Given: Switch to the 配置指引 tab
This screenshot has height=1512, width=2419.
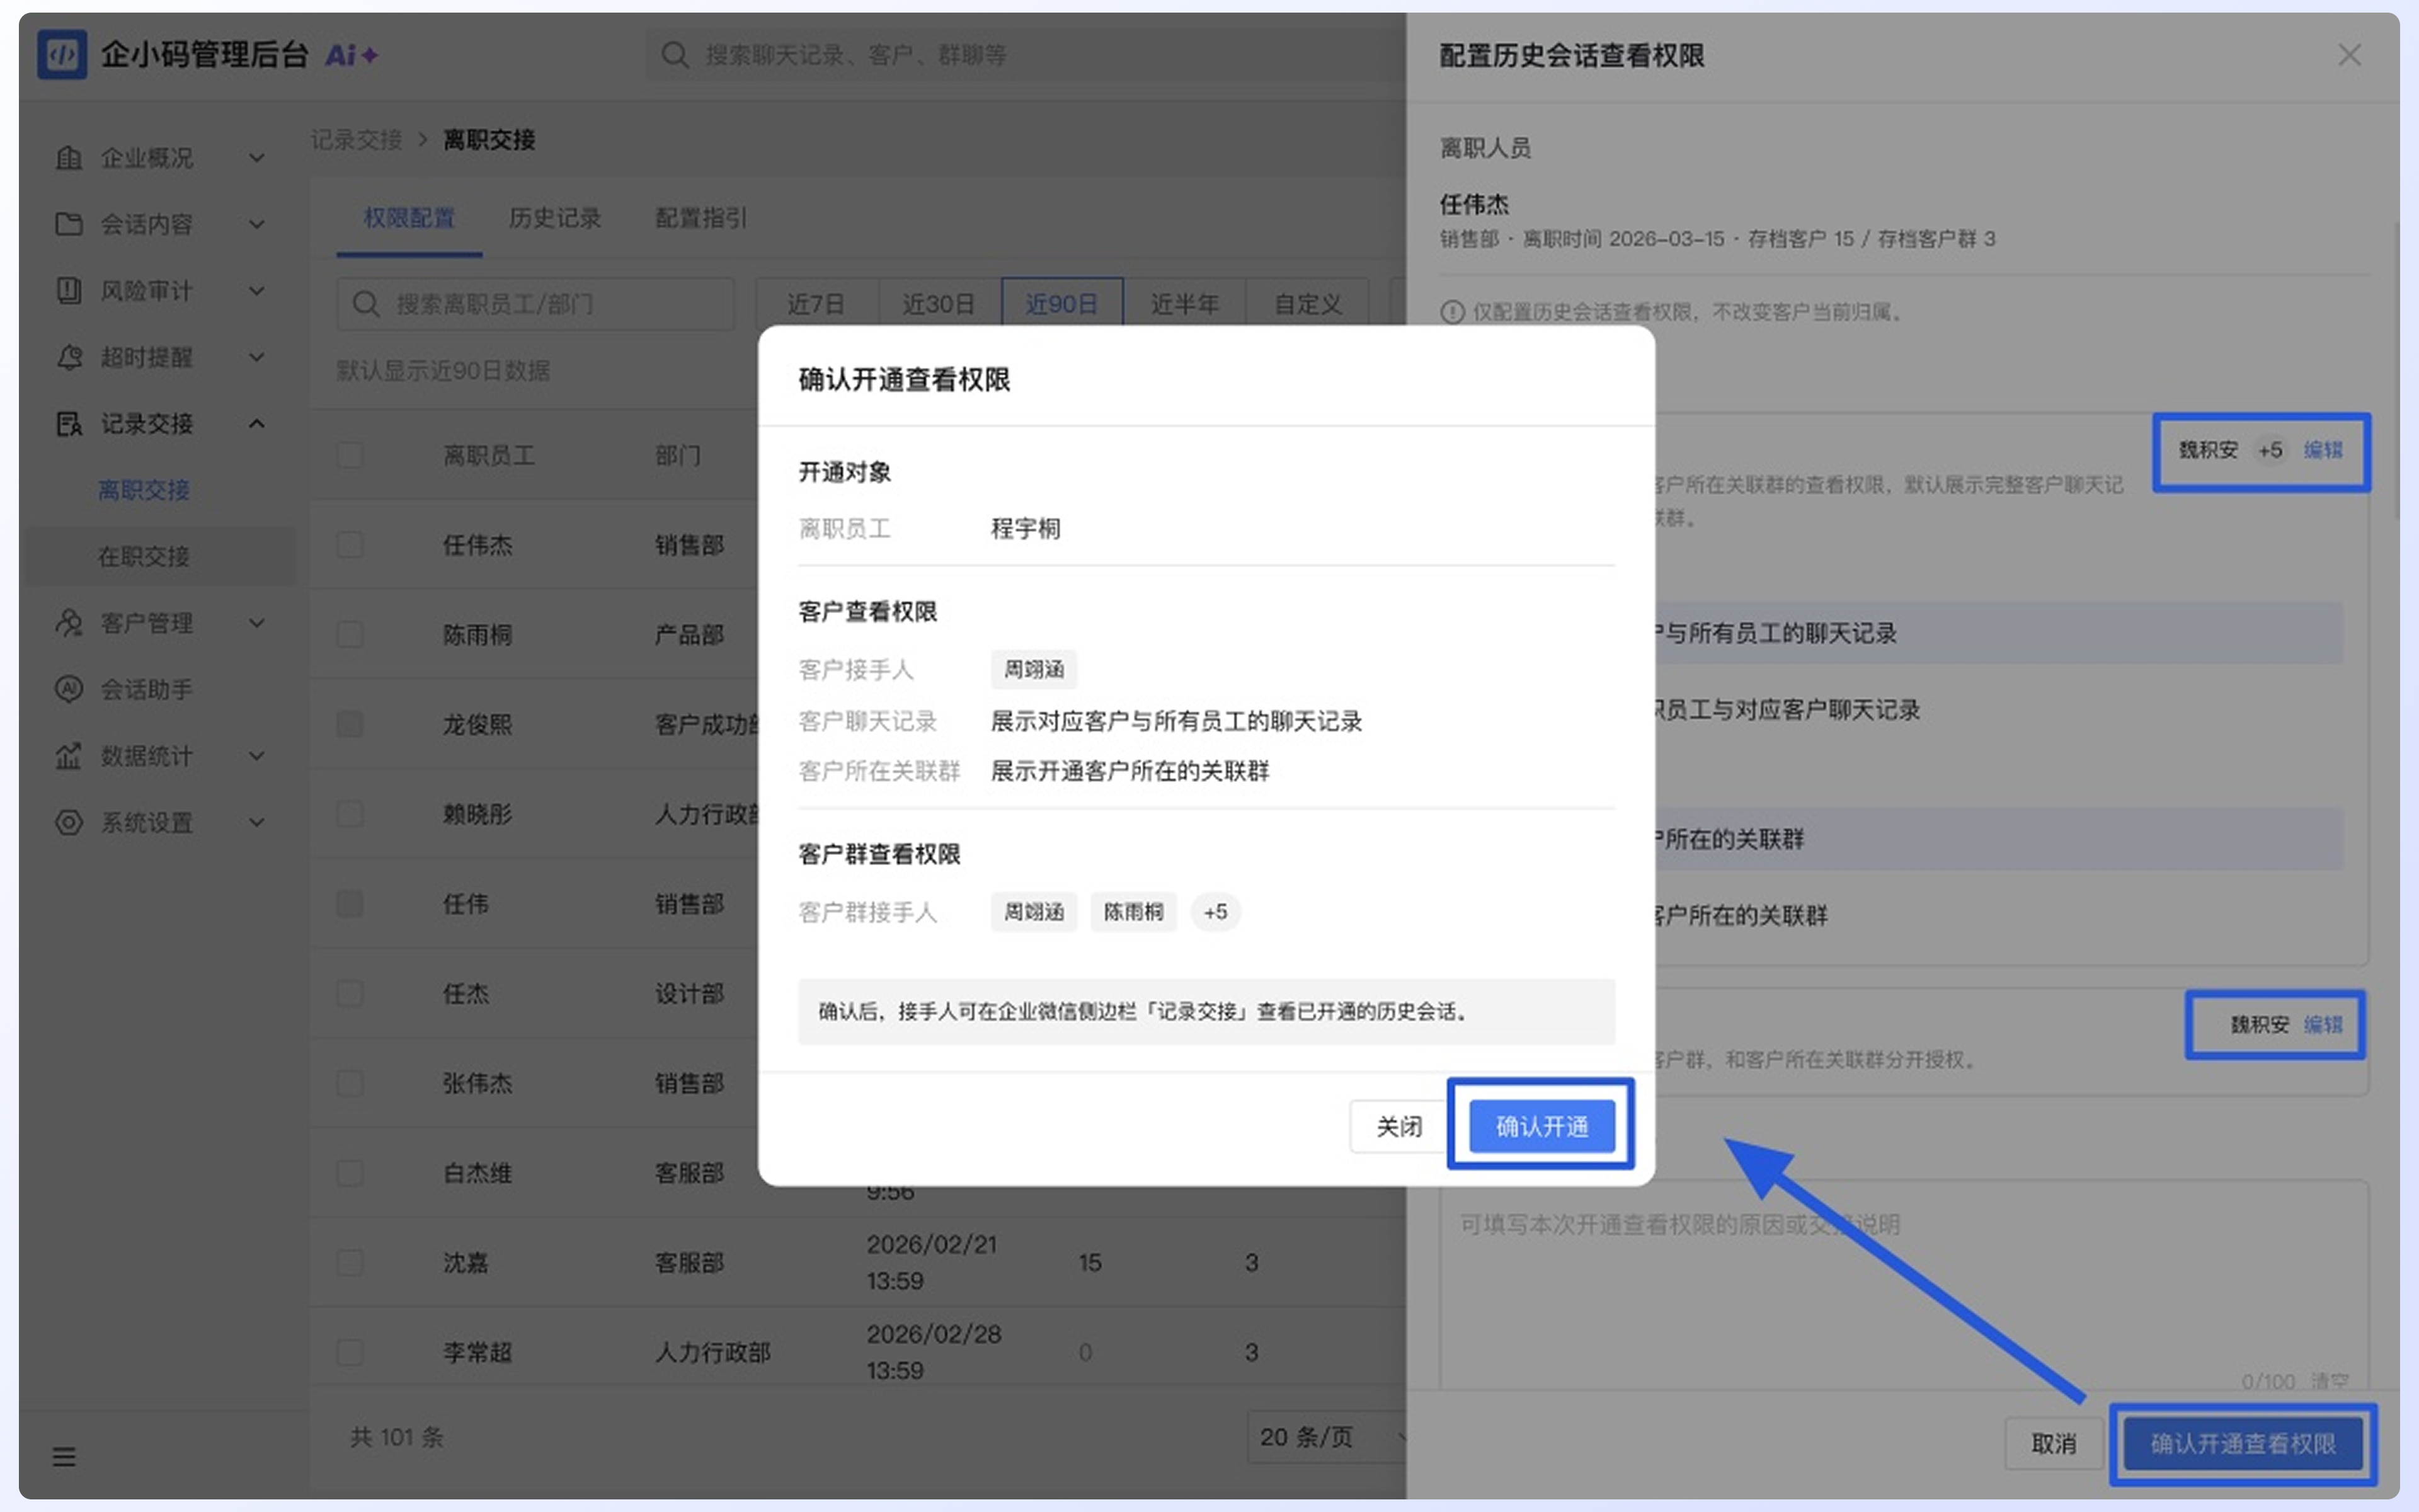Looking at the screenshot, I should tap(701, 218).
